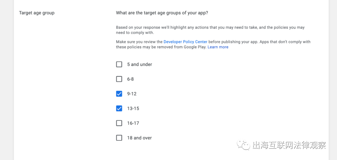Click the 'Based on your response' description paragraph
337x160 pixels.
[210, 30]
